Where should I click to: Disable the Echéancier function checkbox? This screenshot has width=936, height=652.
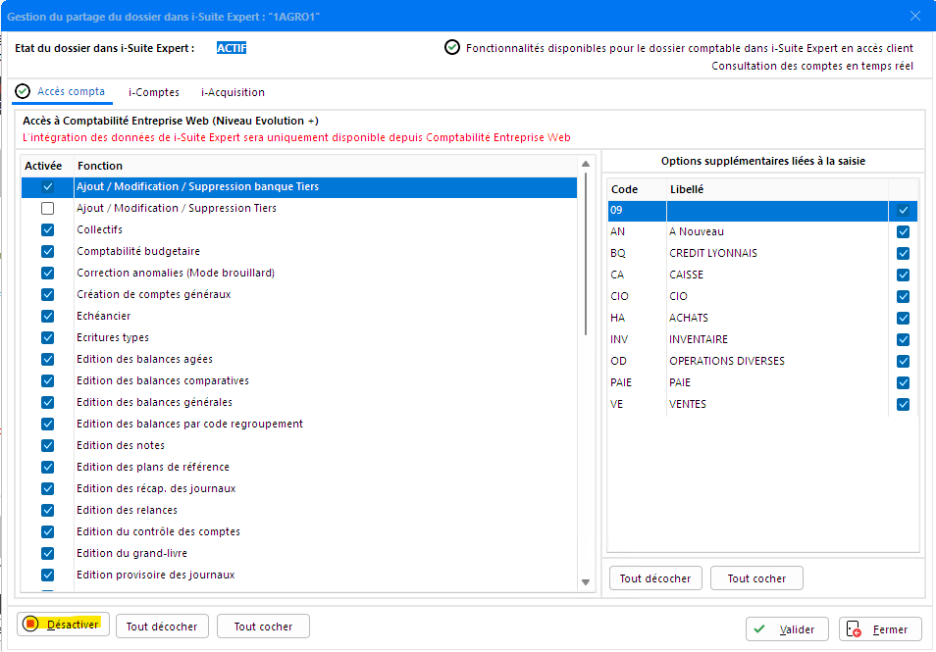coord(47,316)
